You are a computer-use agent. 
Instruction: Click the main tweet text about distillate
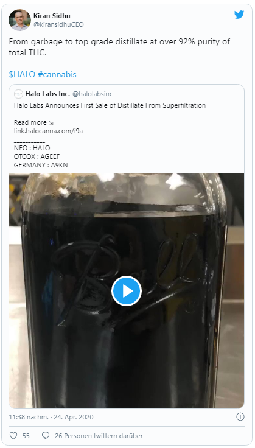(x=119, y=47)
